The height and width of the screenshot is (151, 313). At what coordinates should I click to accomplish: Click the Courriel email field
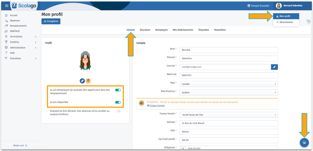(x=225, y=67)
